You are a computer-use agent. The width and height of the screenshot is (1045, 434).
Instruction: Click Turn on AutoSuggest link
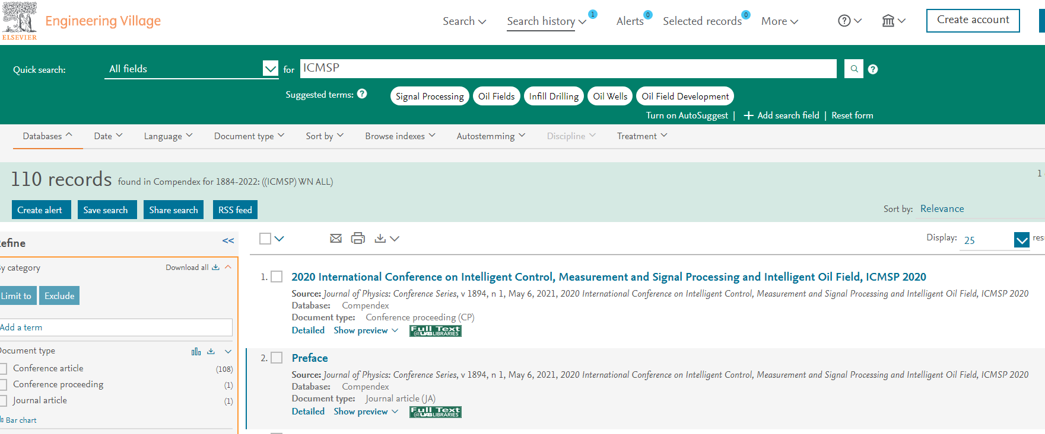(x=687, y=115)
